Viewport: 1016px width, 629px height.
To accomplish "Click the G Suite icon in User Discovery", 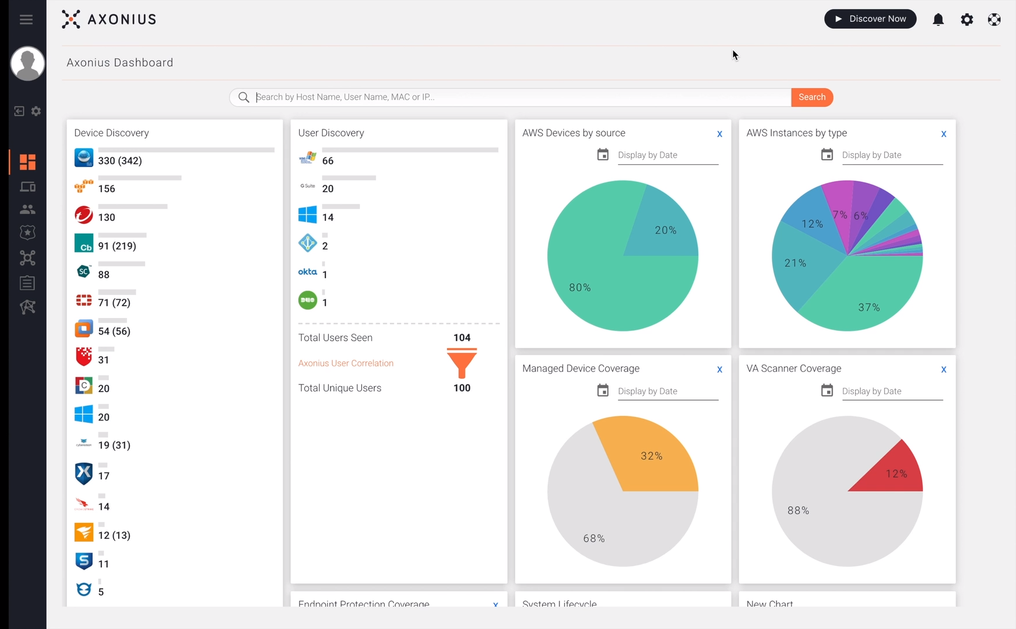I will coord(308,186).
